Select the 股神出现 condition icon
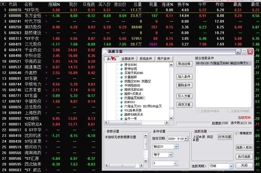 [x=121, y=69]
